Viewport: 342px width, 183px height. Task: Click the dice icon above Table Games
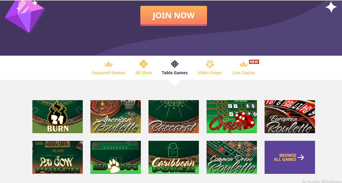pos(175,64)
